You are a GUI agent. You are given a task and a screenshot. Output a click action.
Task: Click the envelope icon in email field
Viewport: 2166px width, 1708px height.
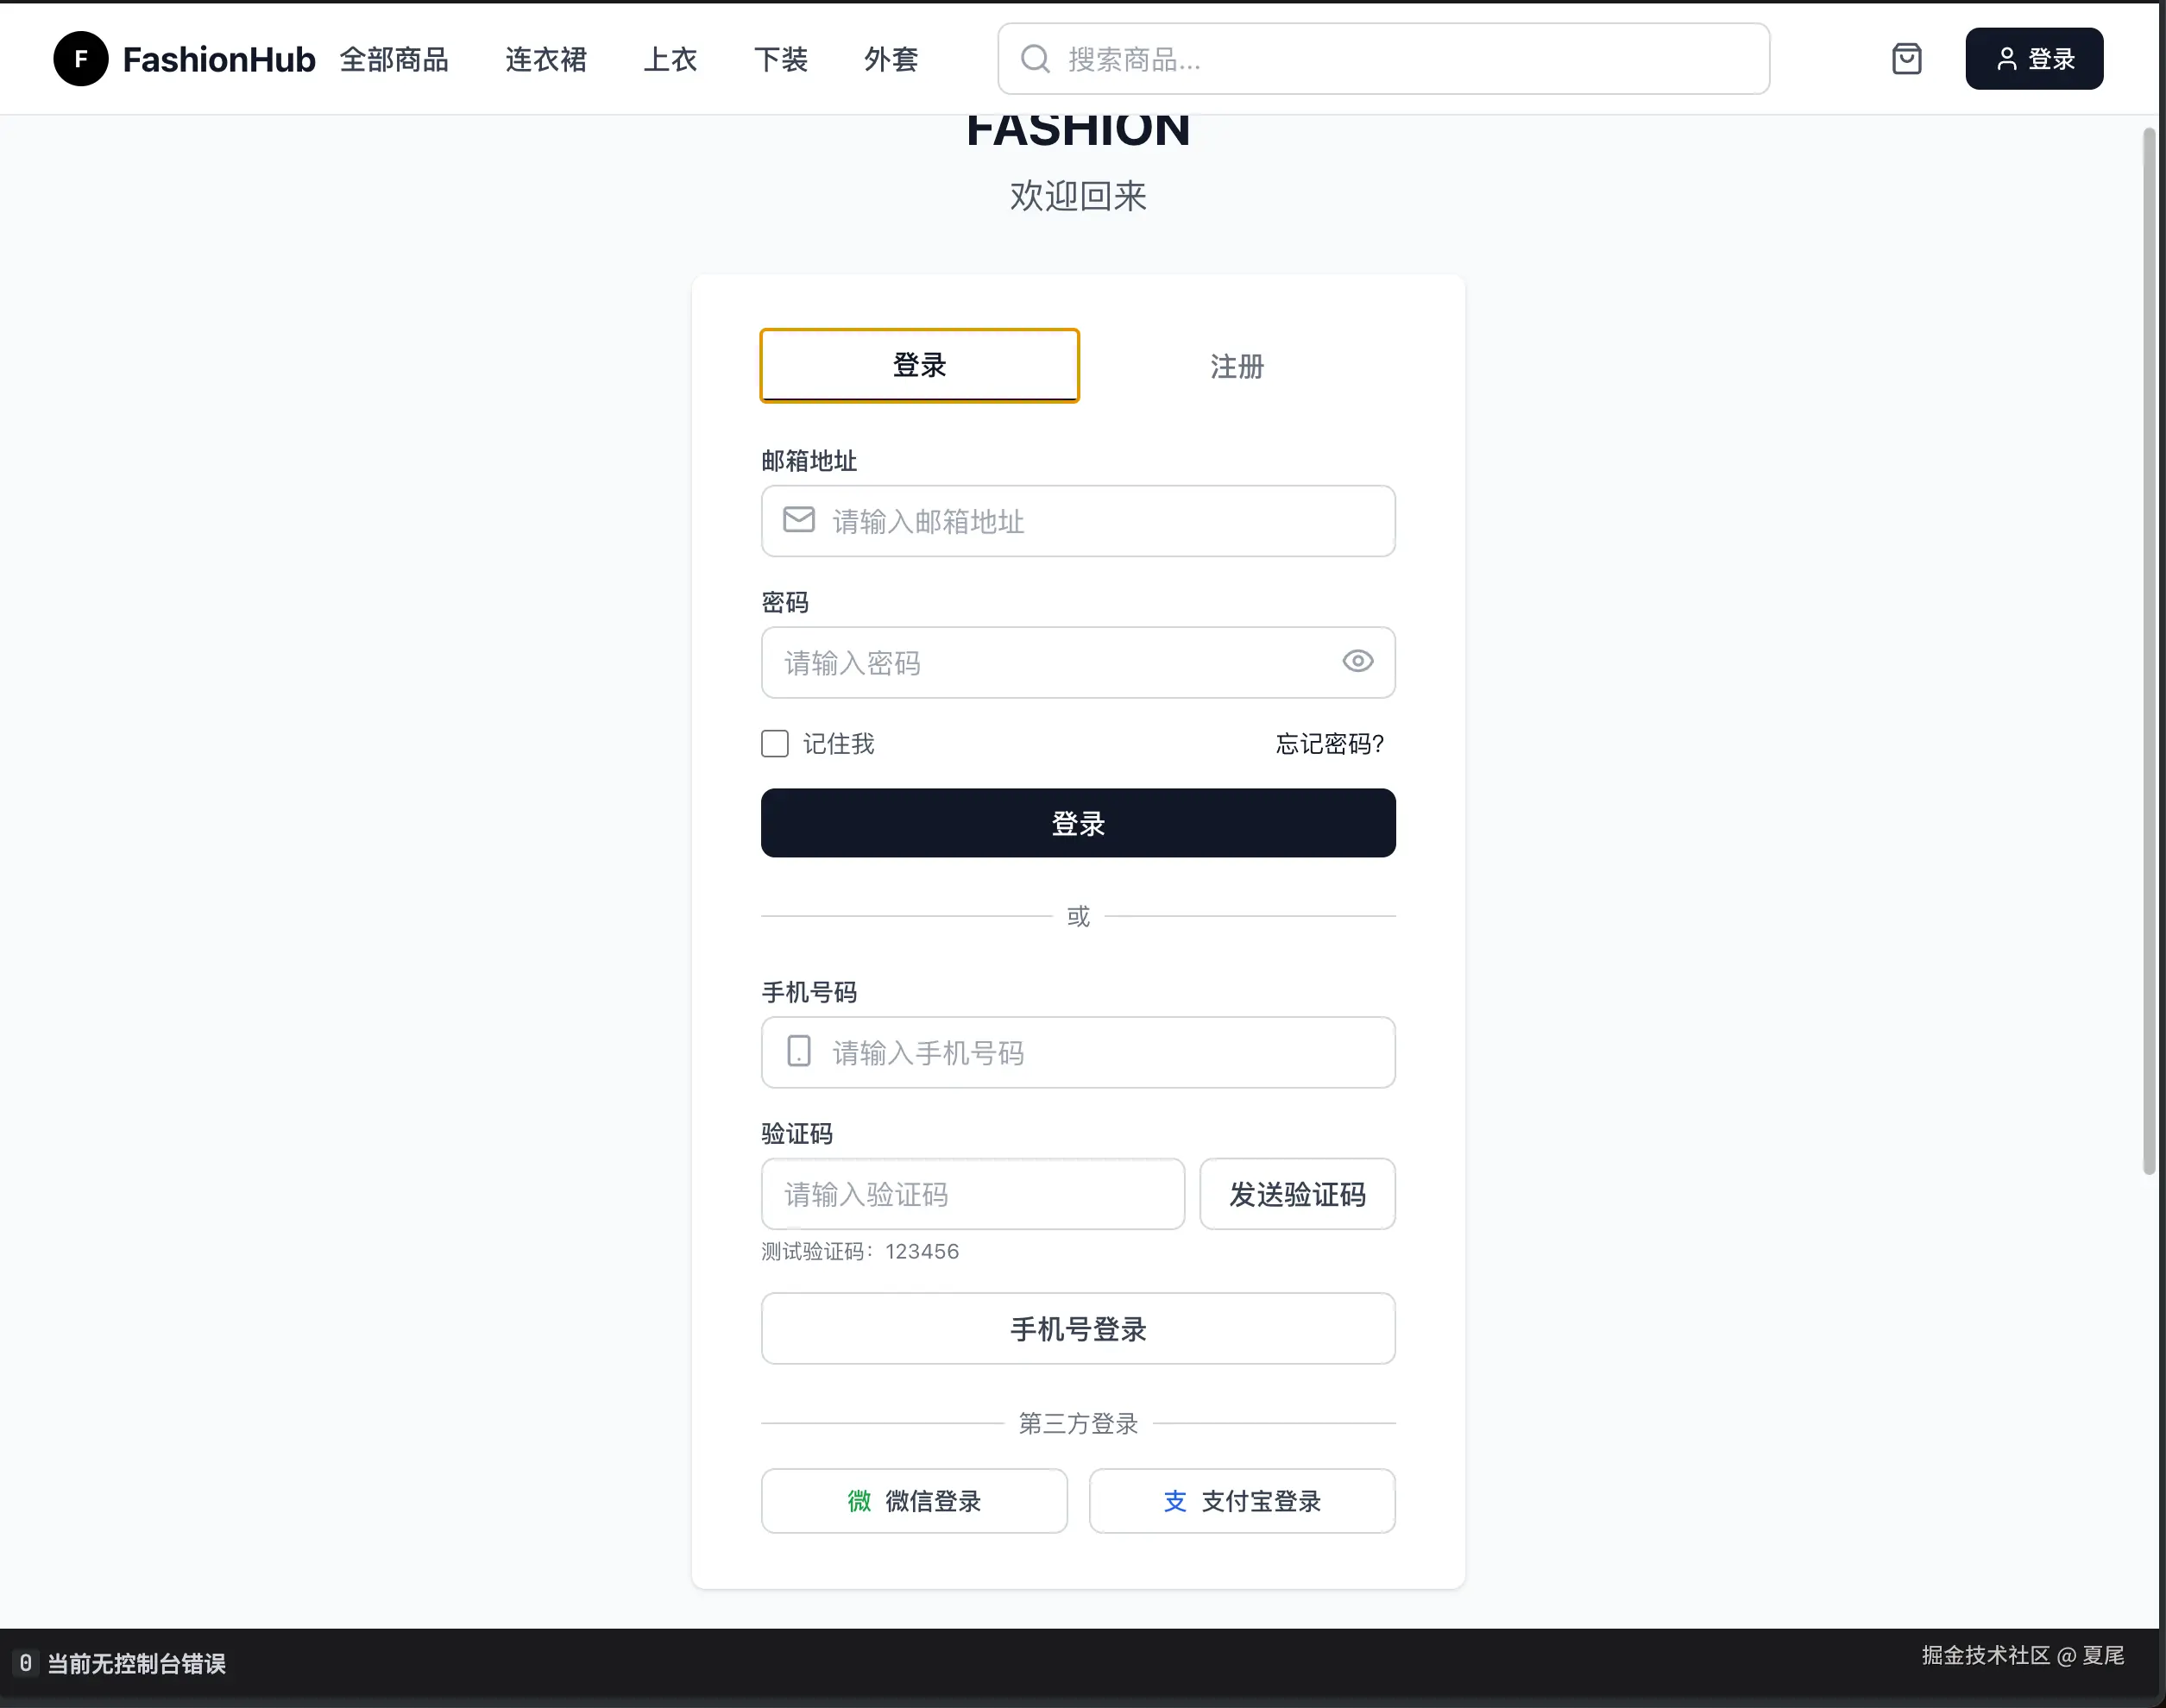[798, 520]
